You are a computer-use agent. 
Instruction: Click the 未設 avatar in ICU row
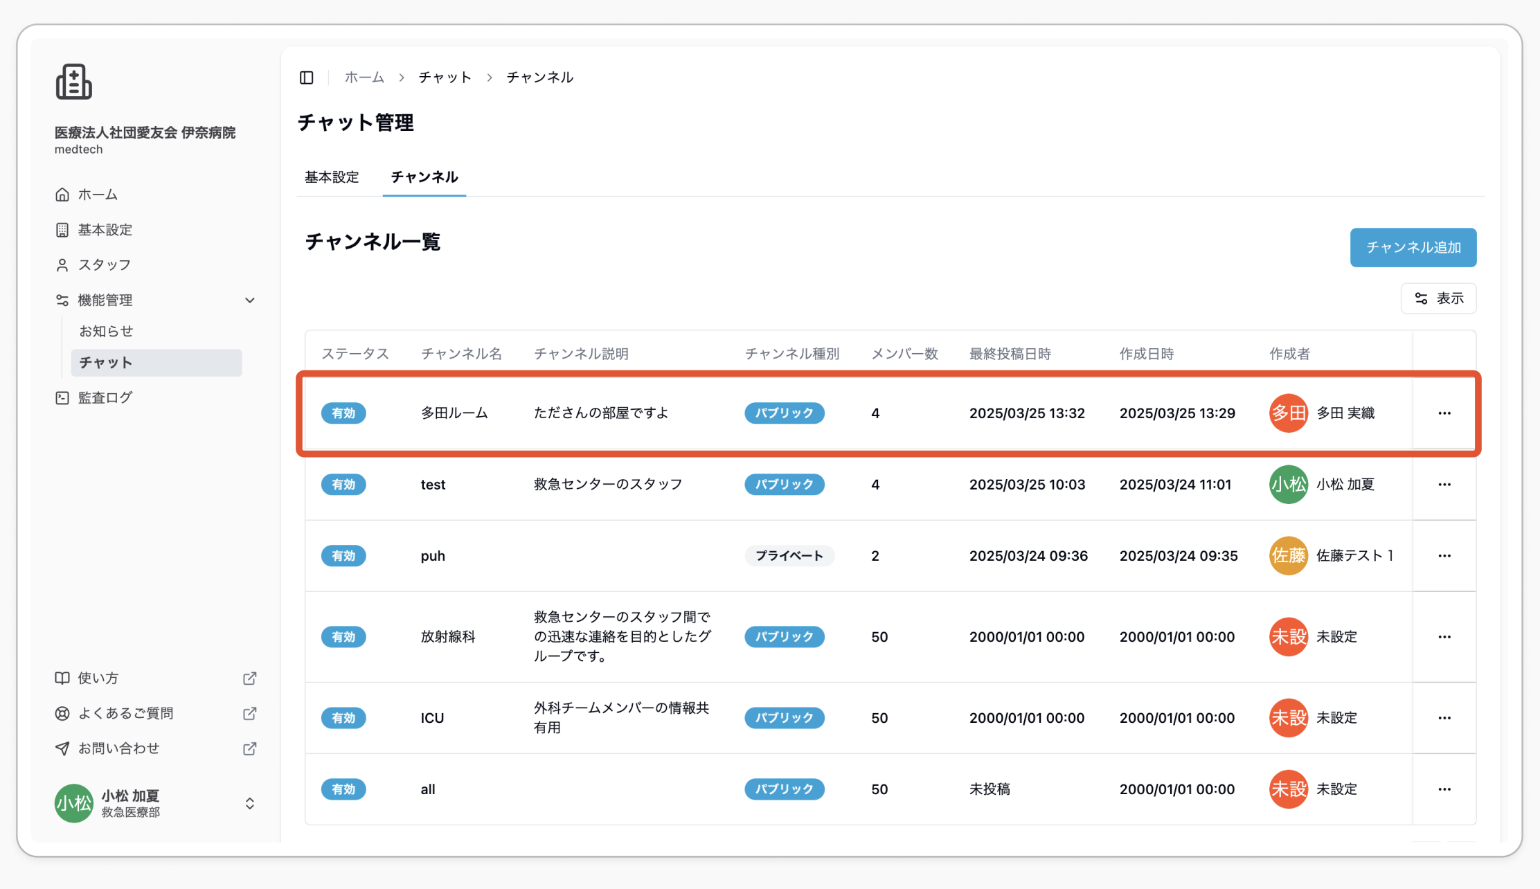coord(1289,718)
